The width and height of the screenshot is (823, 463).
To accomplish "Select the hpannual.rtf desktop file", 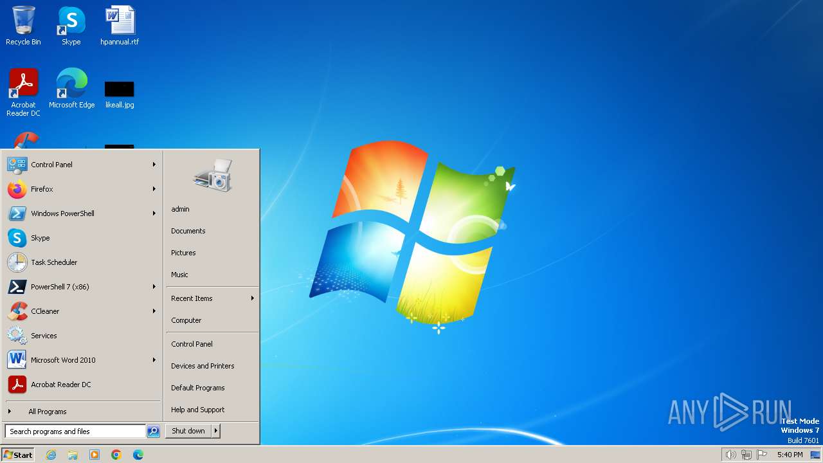I will pyautogui.click(x=120, y=26).
